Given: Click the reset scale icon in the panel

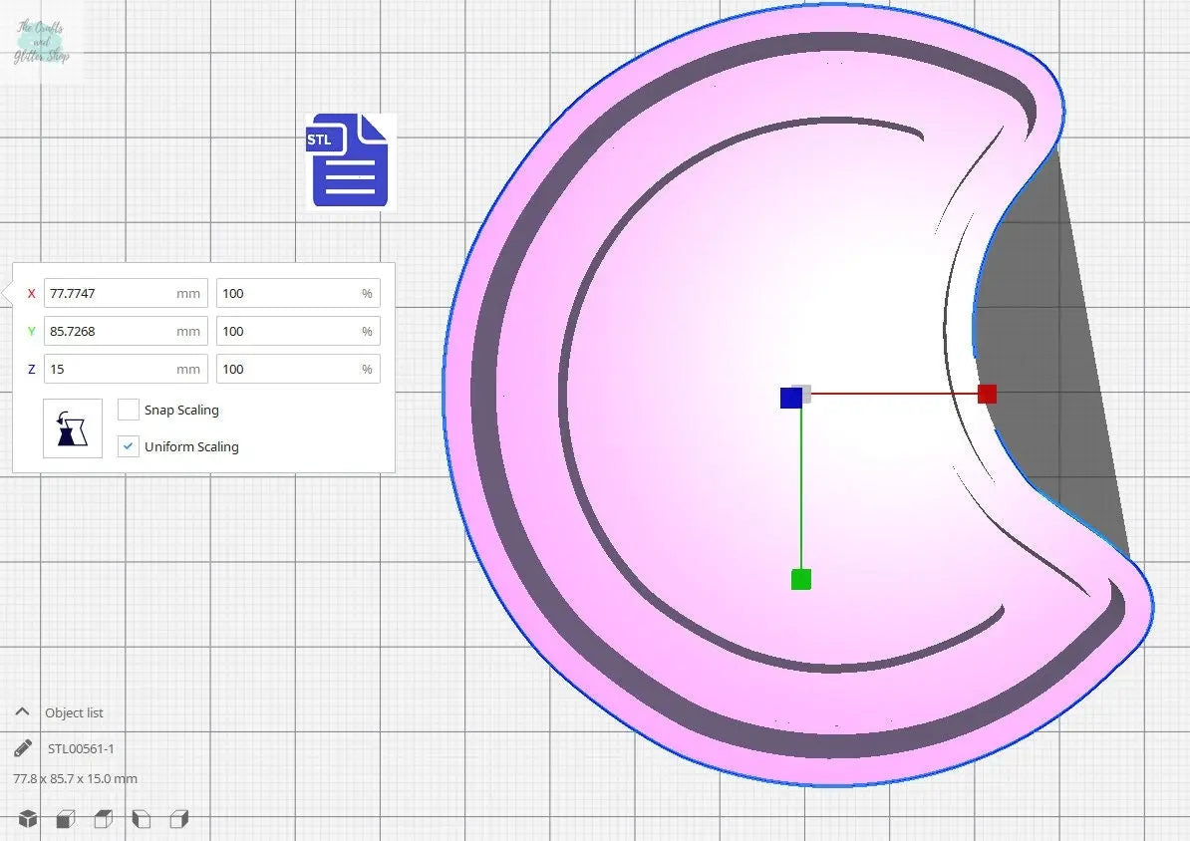Looking at the screenshot, I should [71, 428].
